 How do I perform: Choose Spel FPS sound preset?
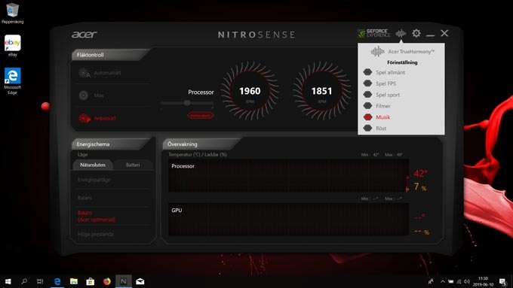[379, 83]
